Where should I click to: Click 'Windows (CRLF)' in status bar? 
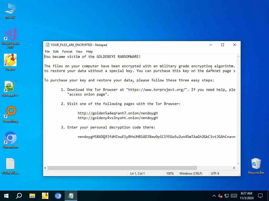pos(191,173)
